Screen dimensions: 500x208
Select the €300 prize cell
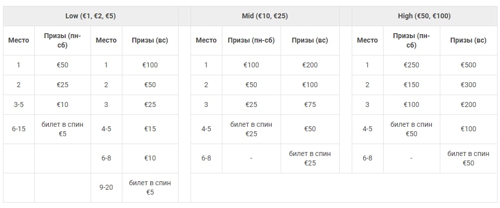[468, 85]
